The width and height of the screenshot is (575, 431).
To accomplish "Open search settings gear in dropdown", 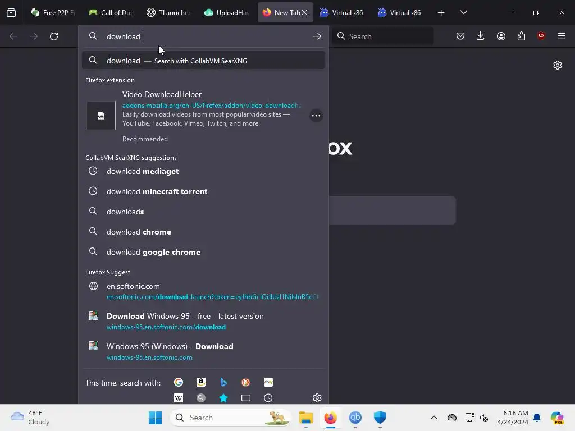I will (317, 398).
